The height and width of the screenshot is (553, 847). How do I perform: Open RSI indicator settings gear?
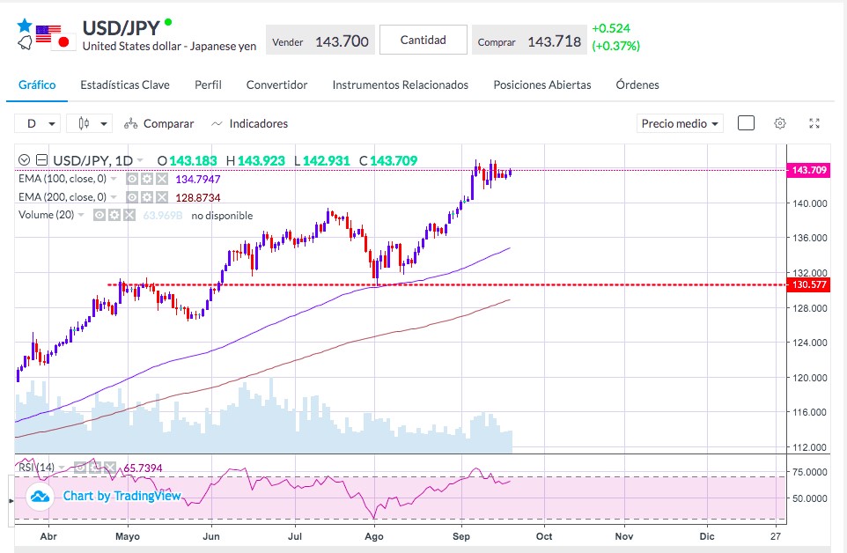(x=95, y=467)
